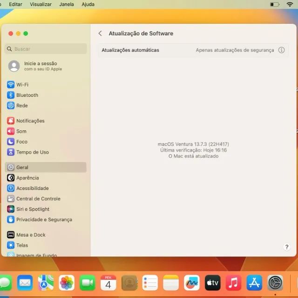Open Calendar from the Dock
Viewport: 298px width, 298px height.
(x=108, y=283)
